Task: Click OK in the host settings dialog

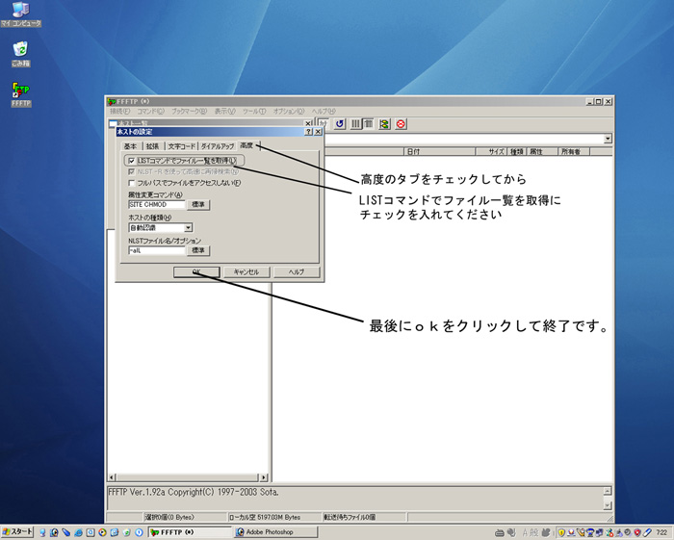Action: click(196, 272)
